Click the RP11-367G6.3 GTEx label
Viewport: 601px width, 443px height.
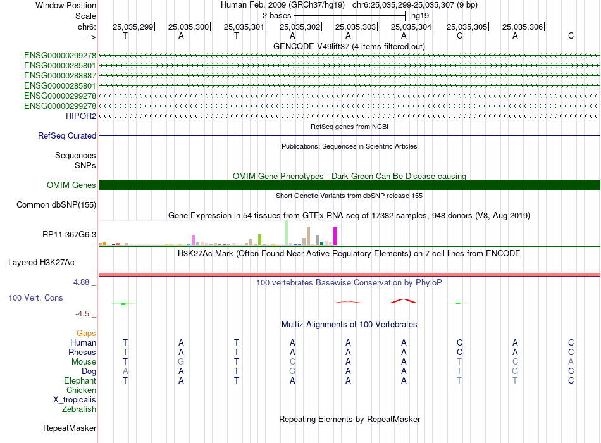point(70,235)
